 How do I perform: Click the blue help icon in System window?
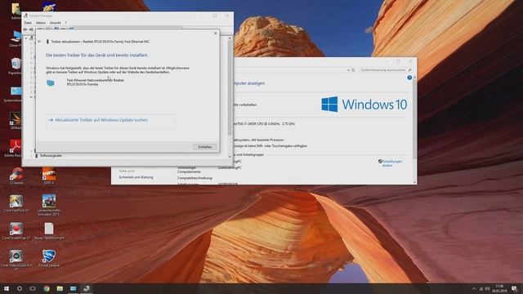(409, 78)
